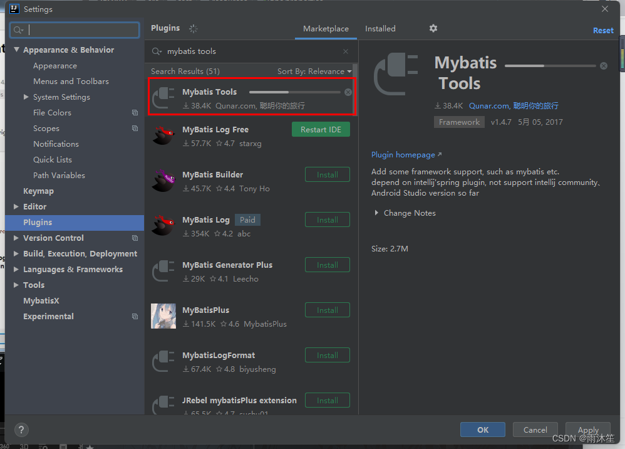625x449 pixels.
Task: Click Restart IDE for MyBatis Log Free
Action: pos(321,129)
